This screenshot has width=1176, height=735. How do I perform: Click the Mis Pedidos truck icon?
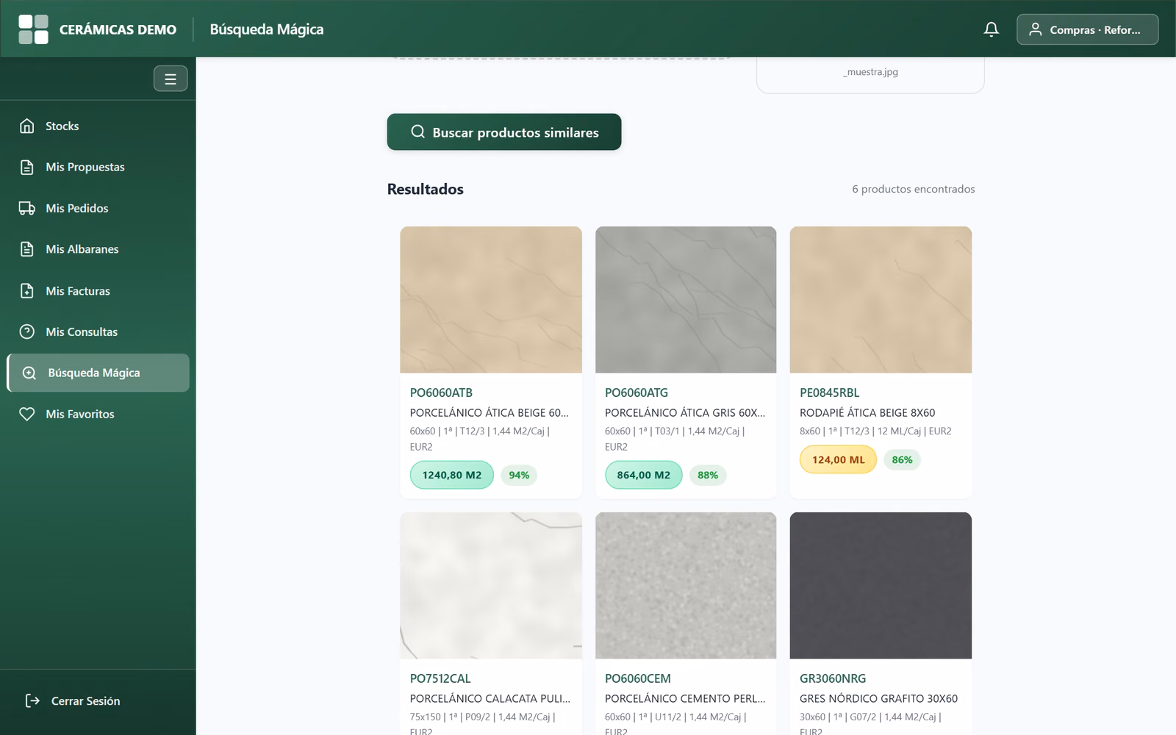(27, 208)
